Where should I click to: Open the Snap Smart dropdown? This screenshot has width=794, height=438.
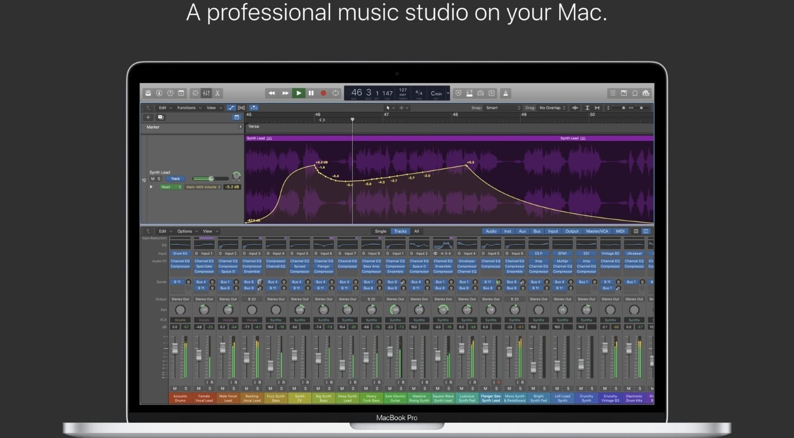tap(503, 108)
